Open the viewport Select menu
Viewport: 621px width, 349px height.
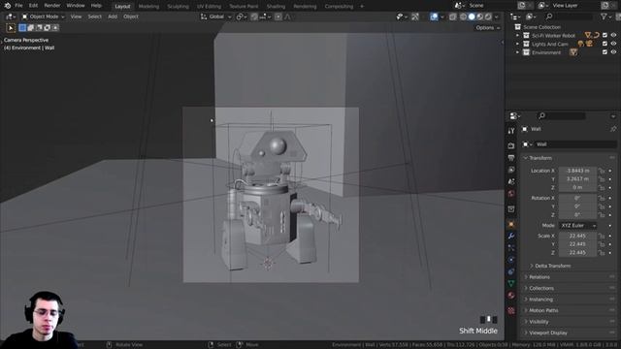point(94,16)
